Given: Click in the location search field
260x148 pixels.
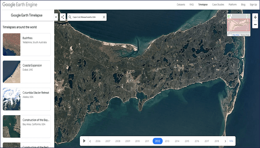Looking at the screenshot, I should (87, 17).
